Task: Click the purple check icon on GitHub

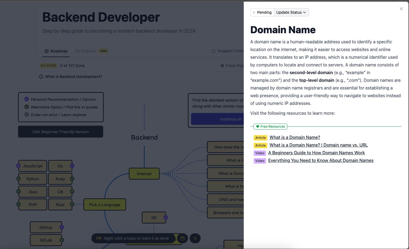Action: pos(62,227)
